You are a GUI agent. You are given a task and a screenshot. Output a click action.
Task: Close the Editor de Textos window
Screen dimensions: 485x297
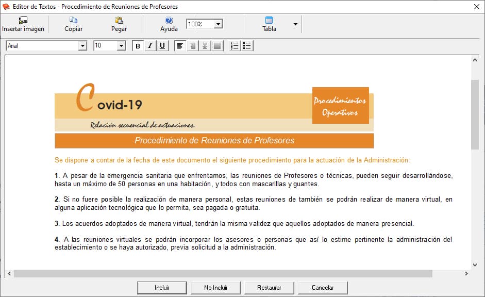coord(477,7)
